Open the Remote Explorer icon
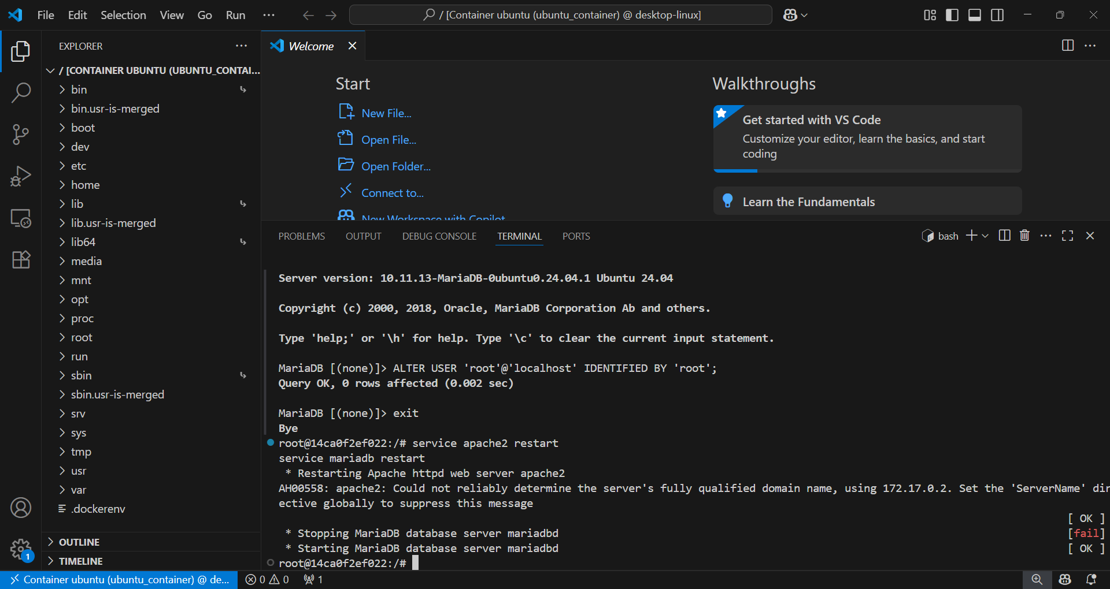 click(x=21, y=218)
